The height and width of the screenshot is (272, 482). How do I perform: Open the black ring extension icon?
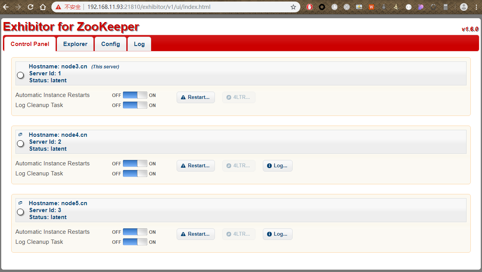pyautogui.click(x=322, y=7)
